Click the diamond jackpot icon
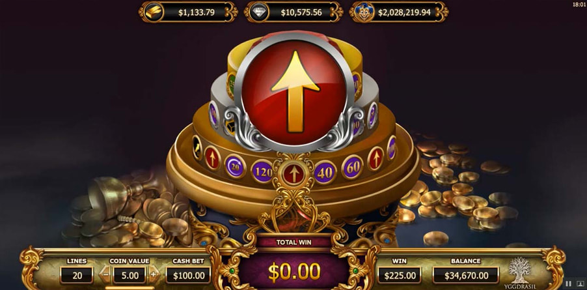Viewport: 587px width, 290px height. [x=259, y=12]
